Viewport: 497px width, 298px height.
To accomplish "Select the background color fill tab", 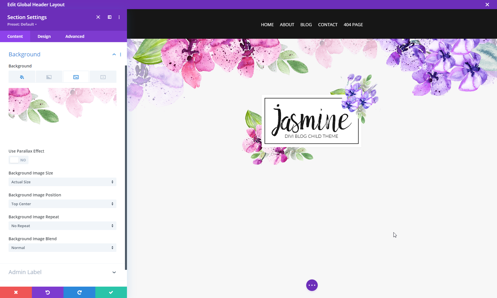I will pyautogui.click(x=22, y=77).
